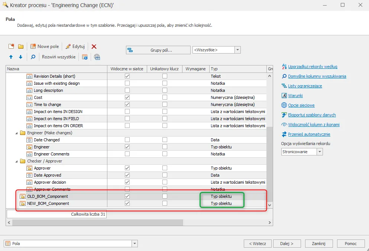
Task: Click the object icon of OLD_BOM_Component
Action: [x=23, y=197]
